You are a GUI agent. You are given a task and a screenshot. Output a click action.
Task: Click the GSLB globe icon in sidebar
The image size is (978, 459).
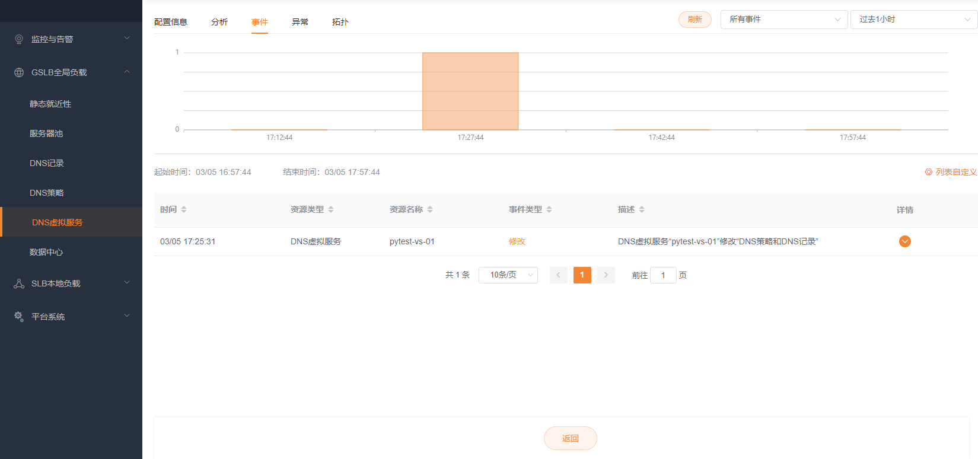tap(19, 72)
